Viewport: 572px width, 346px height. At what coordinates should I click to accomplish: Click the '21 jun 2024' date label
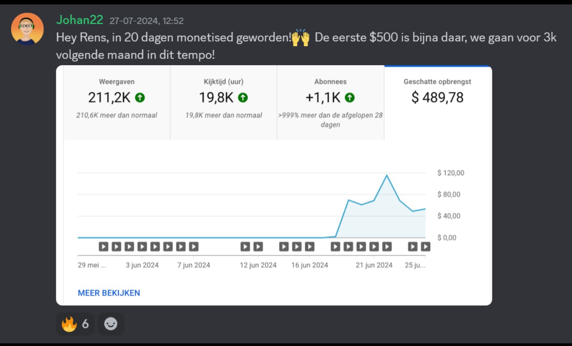tap(374, 265)
